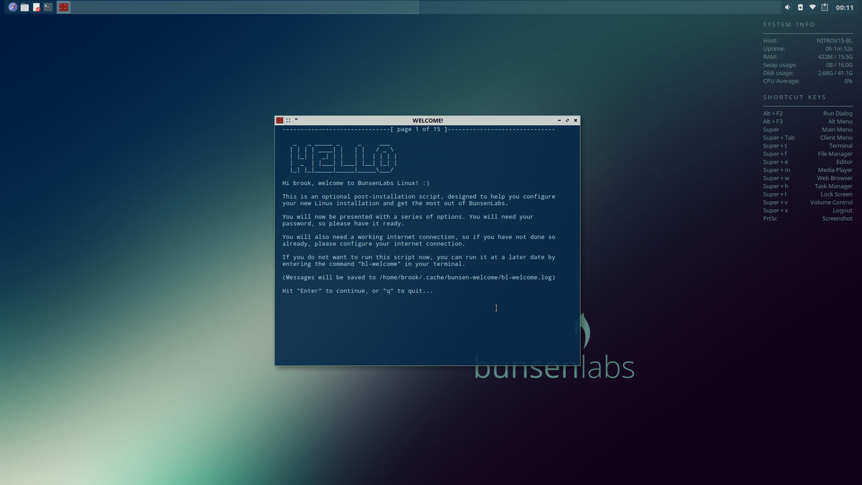Click the 'Super Main Menu' shortcut row
The image size is (862, 485).
point(808,129)
